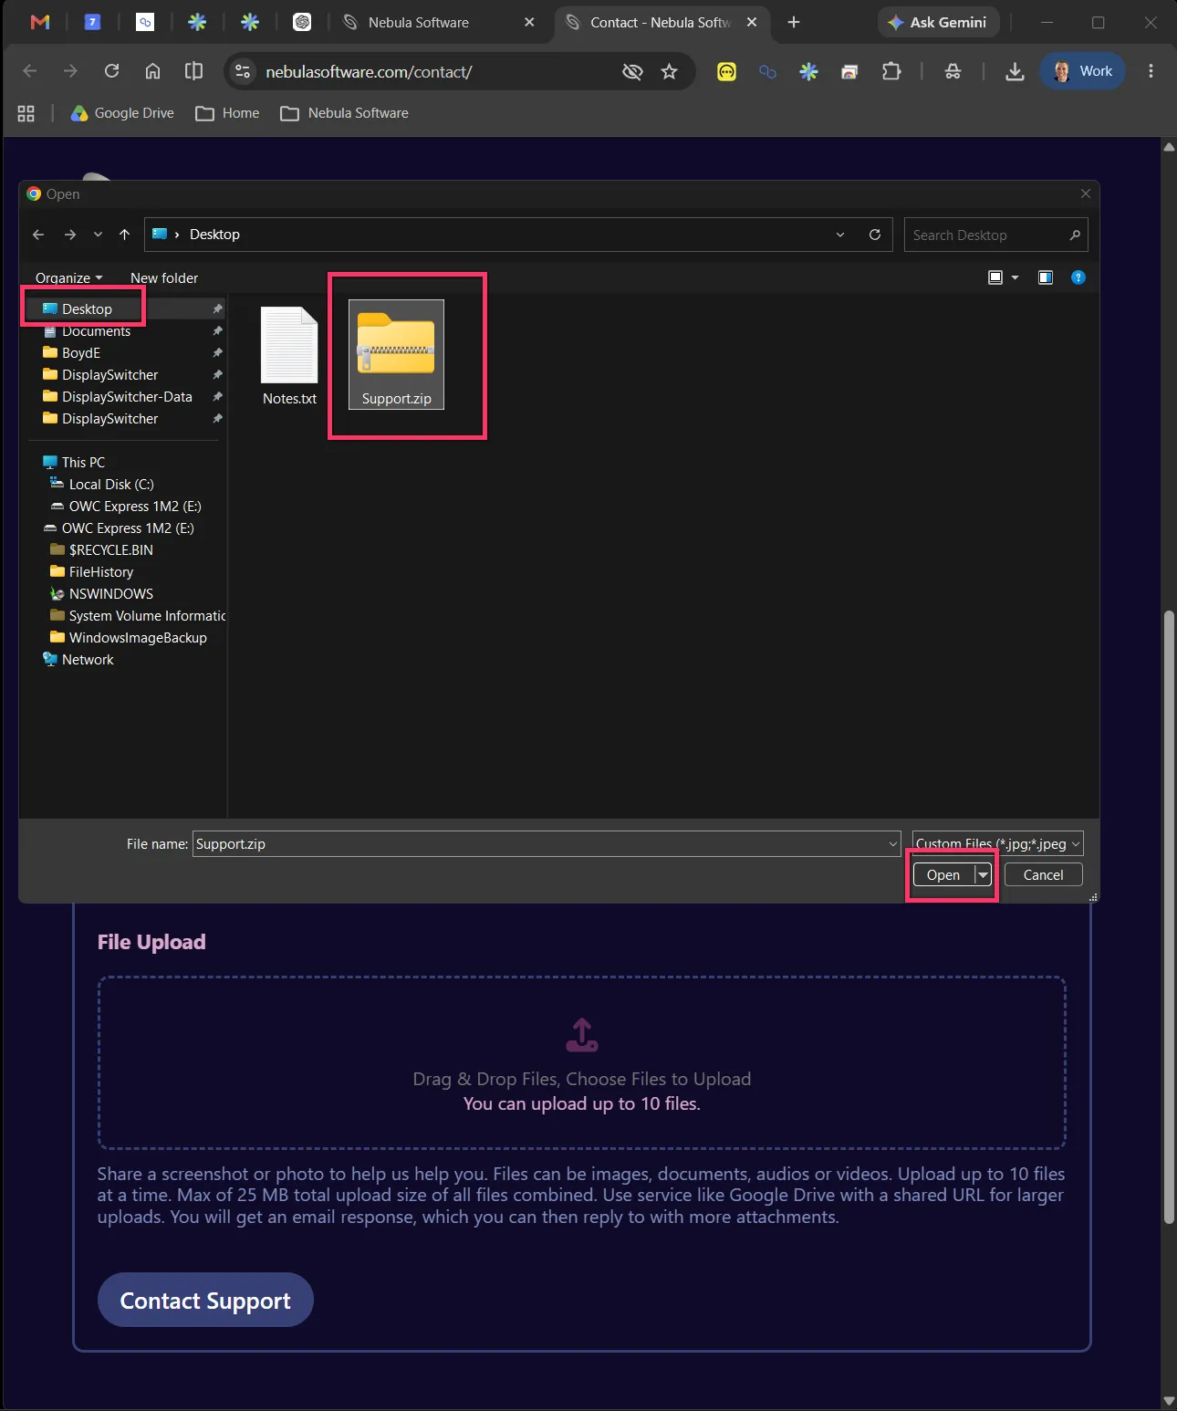This screenshot has height=1411, width=1177.
Task: Select the Notes.txt file
Action: pos(289,356)
